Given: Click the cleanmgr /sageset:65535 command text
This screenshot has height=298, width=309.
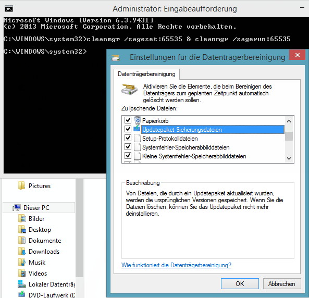Looking at the screenshot, I should (134, 39).
